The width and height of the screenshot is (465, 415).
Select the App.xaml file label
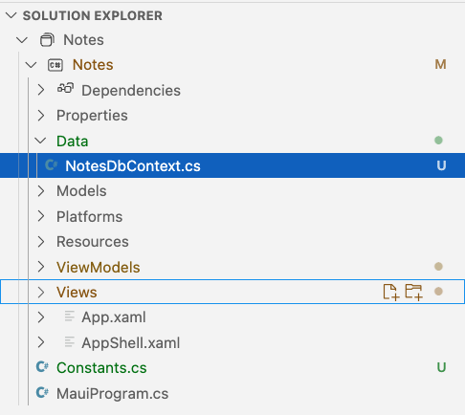[x=114, y=317]
